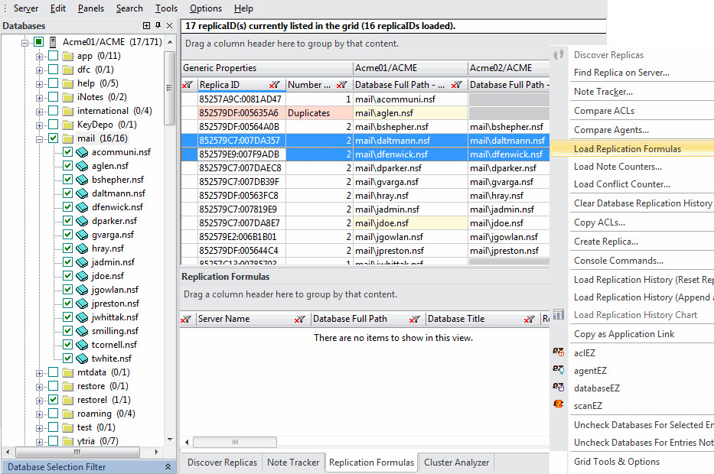Collapse the mail folder tree node
This screenshot has width=714, height=474.
(x=37, y=138)
